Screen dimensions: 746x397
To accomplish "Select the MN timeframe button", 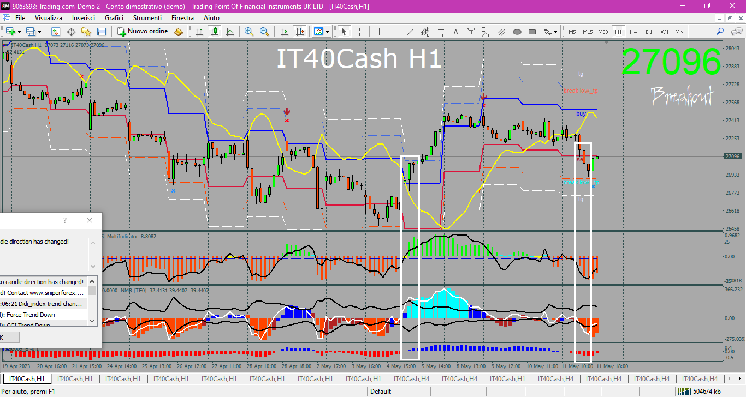I will pyautogui.click(x=679, y=32).
